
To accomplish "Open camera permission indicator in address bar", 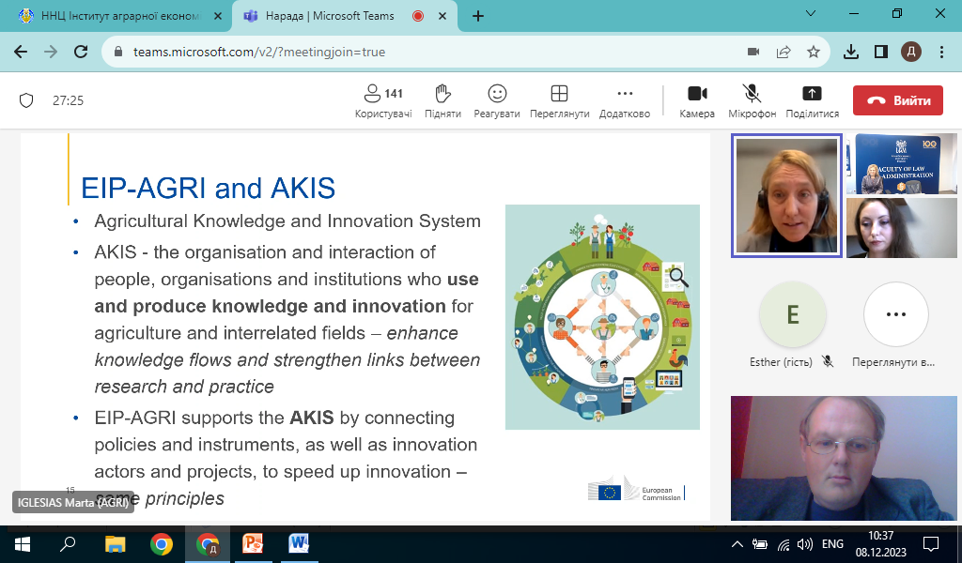I will (753, 52).
